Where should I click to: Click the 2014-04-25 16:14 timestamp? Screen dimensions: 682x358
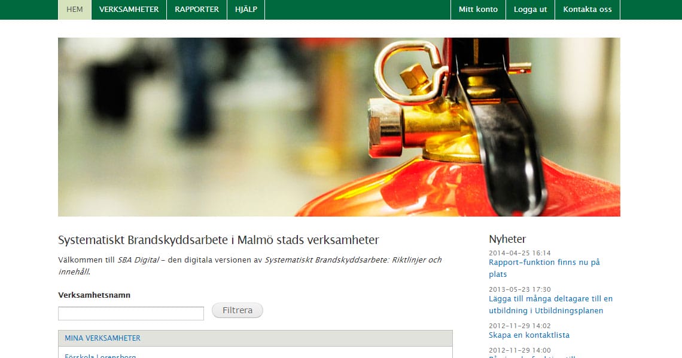click(521, 251)
